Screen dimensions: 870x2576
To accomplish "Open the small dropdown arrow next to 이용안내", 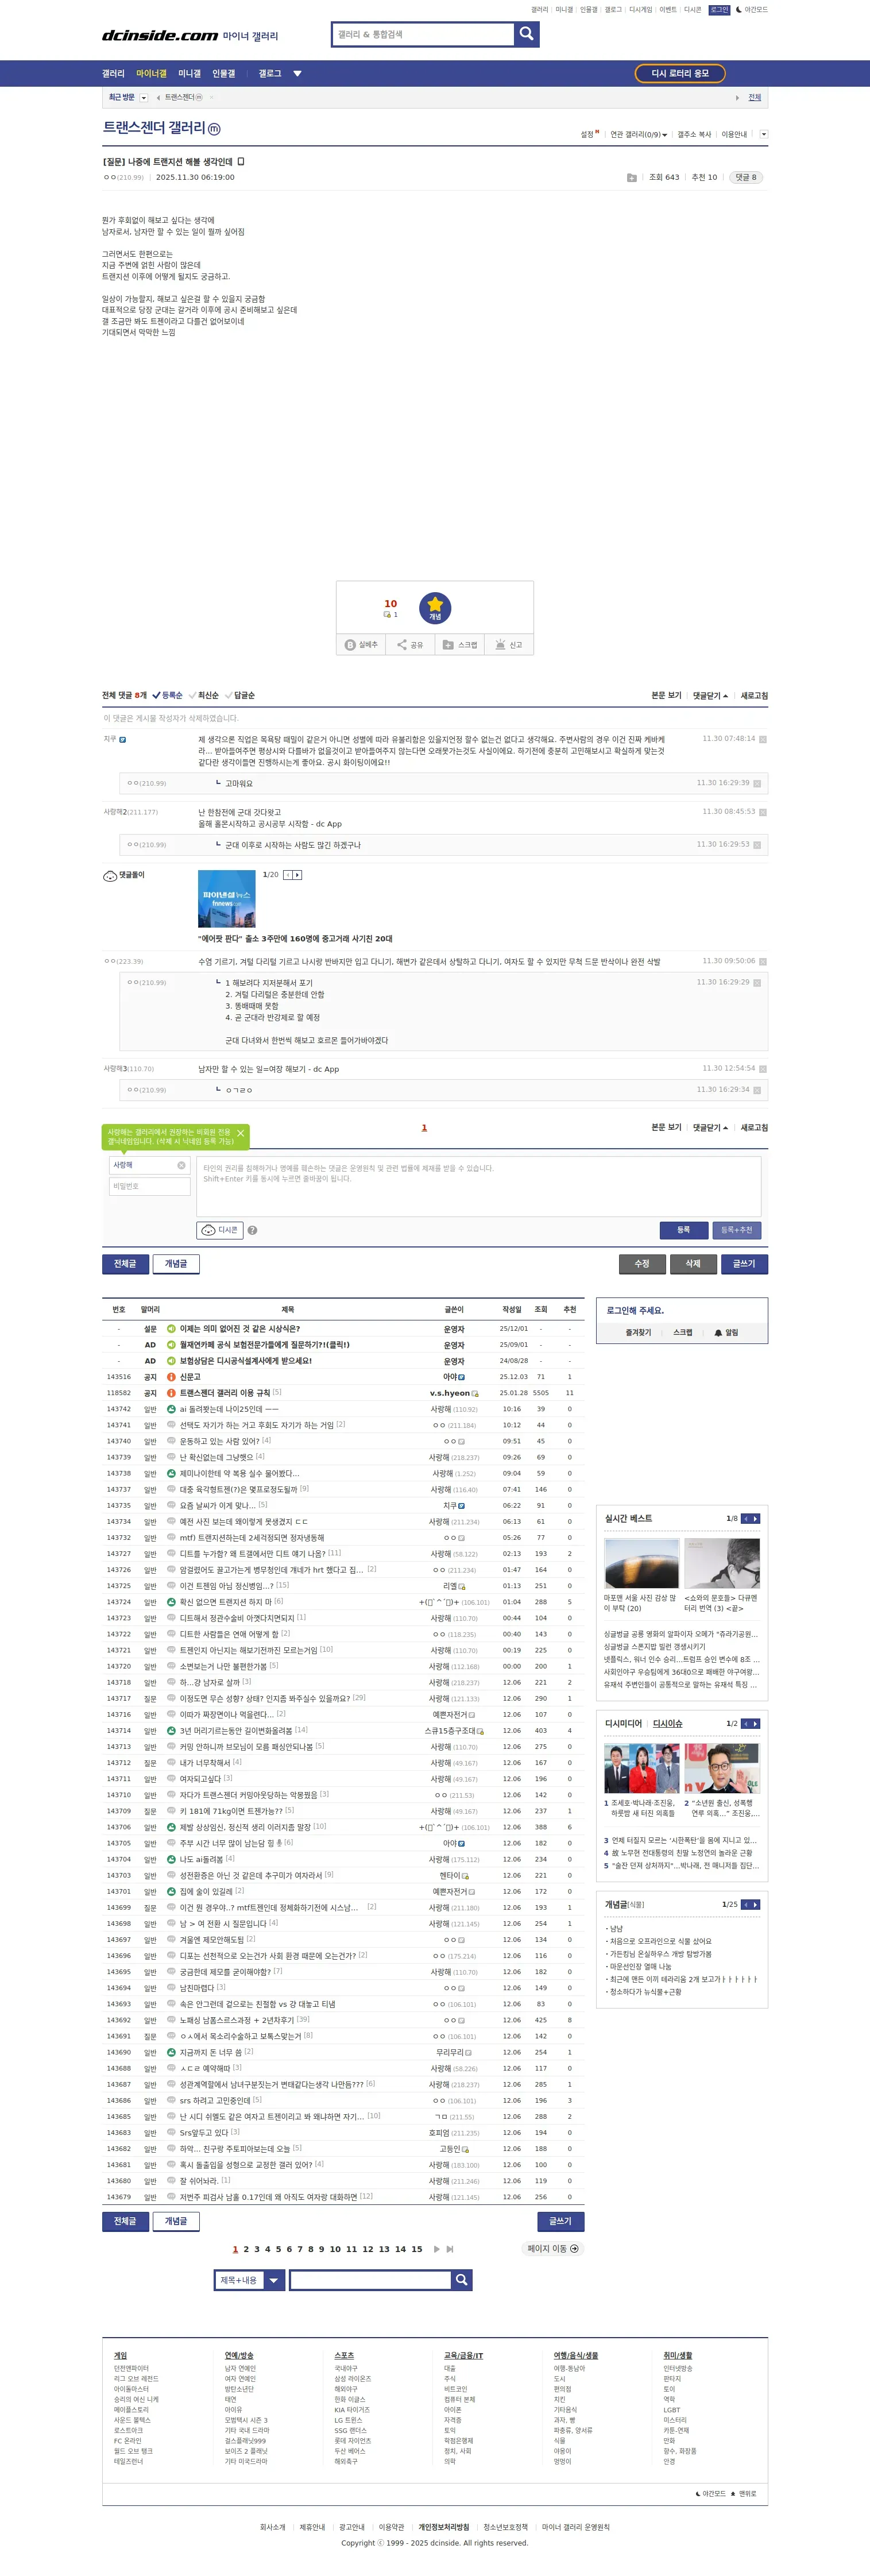I will coord(764,134).
